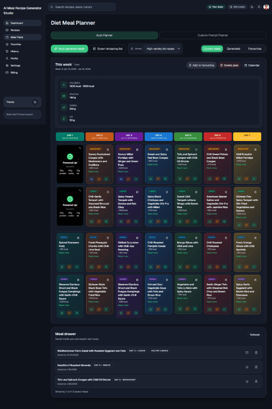Swap meal icon on Spicy Peanut Tempeh card
Screen dimensions: 272x409
coord(128,221)
